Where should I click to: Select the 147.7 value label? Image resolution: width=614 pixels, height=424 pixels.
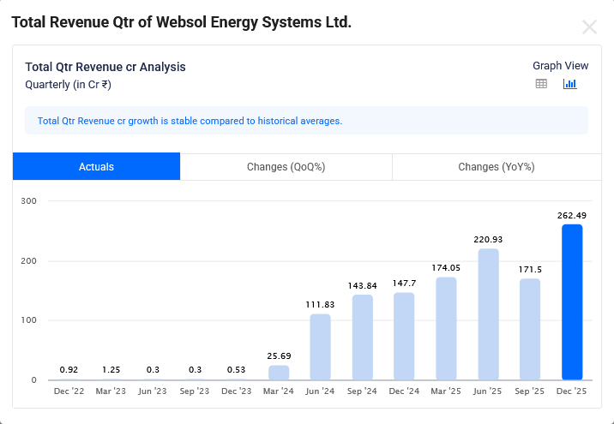[x=405, y=284]
